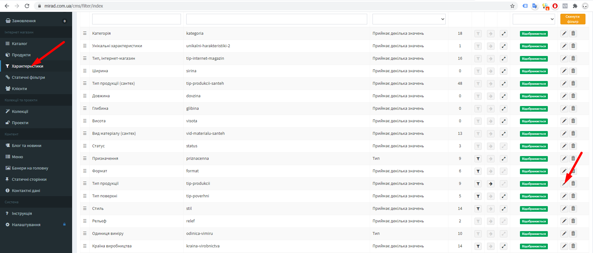This screenshot has width=593, height=253.
Task: Click the expand icon in Стиль row
Action: pos(504,209)
